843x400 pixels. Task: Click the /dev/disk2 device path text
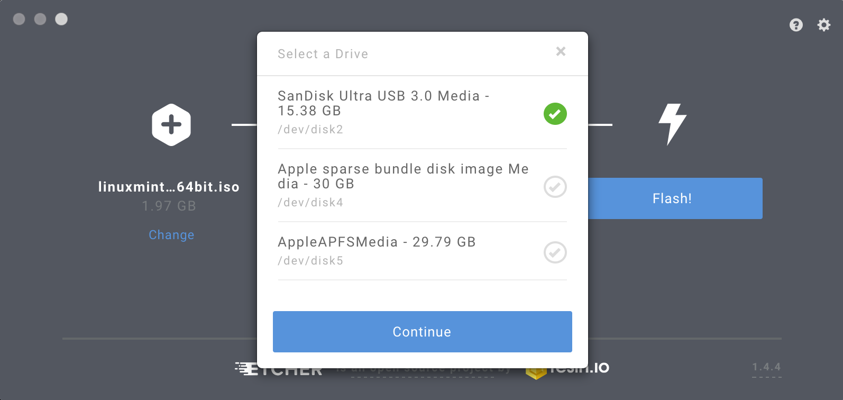(x=310, y=130)
